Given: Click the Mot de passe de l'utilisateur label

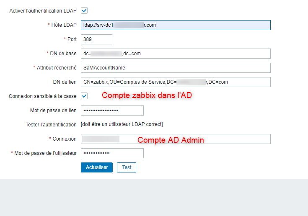Looking at the screenshot, I should coord(45,153).
